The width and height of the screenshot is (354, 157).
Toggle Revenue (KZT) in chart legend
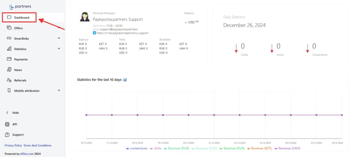click(x=260, y=148)
